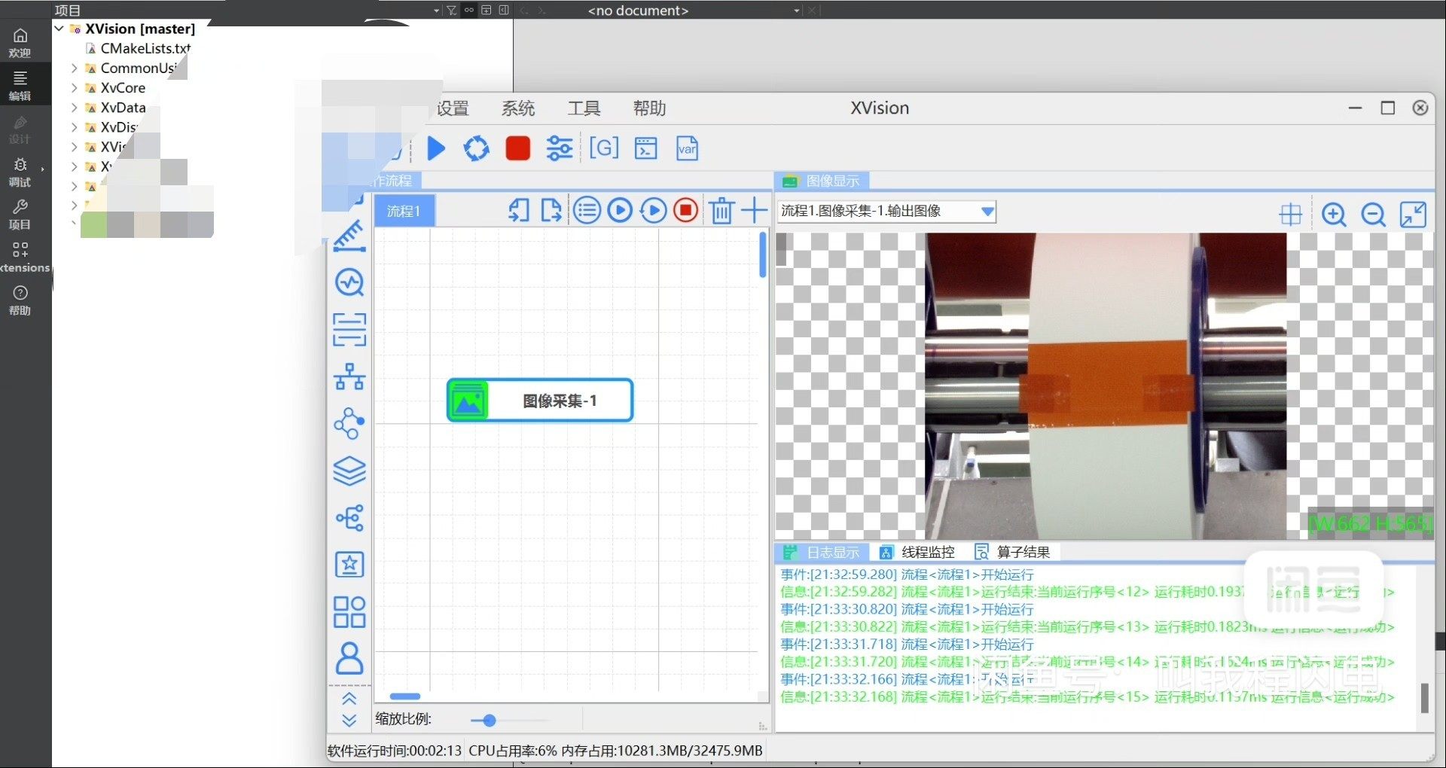Click the red Stop button in main toolbar
Screen dimensions: 1446x768
(x=517, y=148)
